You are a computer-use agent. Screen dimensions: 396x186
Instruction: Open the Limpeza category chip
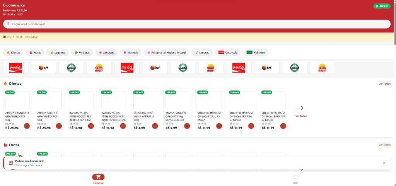click(202, 52)
